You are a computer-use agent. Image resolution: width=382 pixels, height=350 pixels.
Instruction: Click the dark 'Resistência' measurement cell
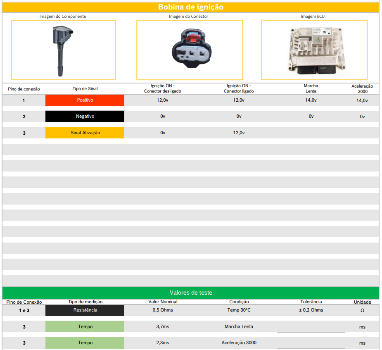click(x=85, y=310)
